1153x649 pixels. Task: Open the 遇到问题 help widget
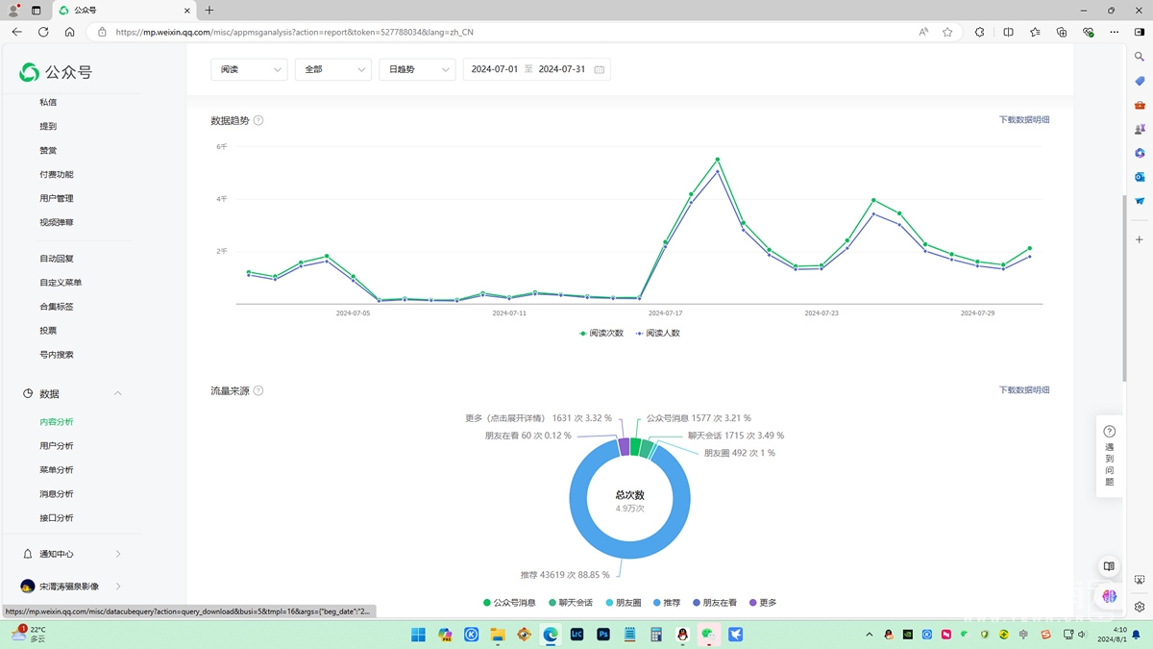pyautogui.click(x=1110, y=456)
